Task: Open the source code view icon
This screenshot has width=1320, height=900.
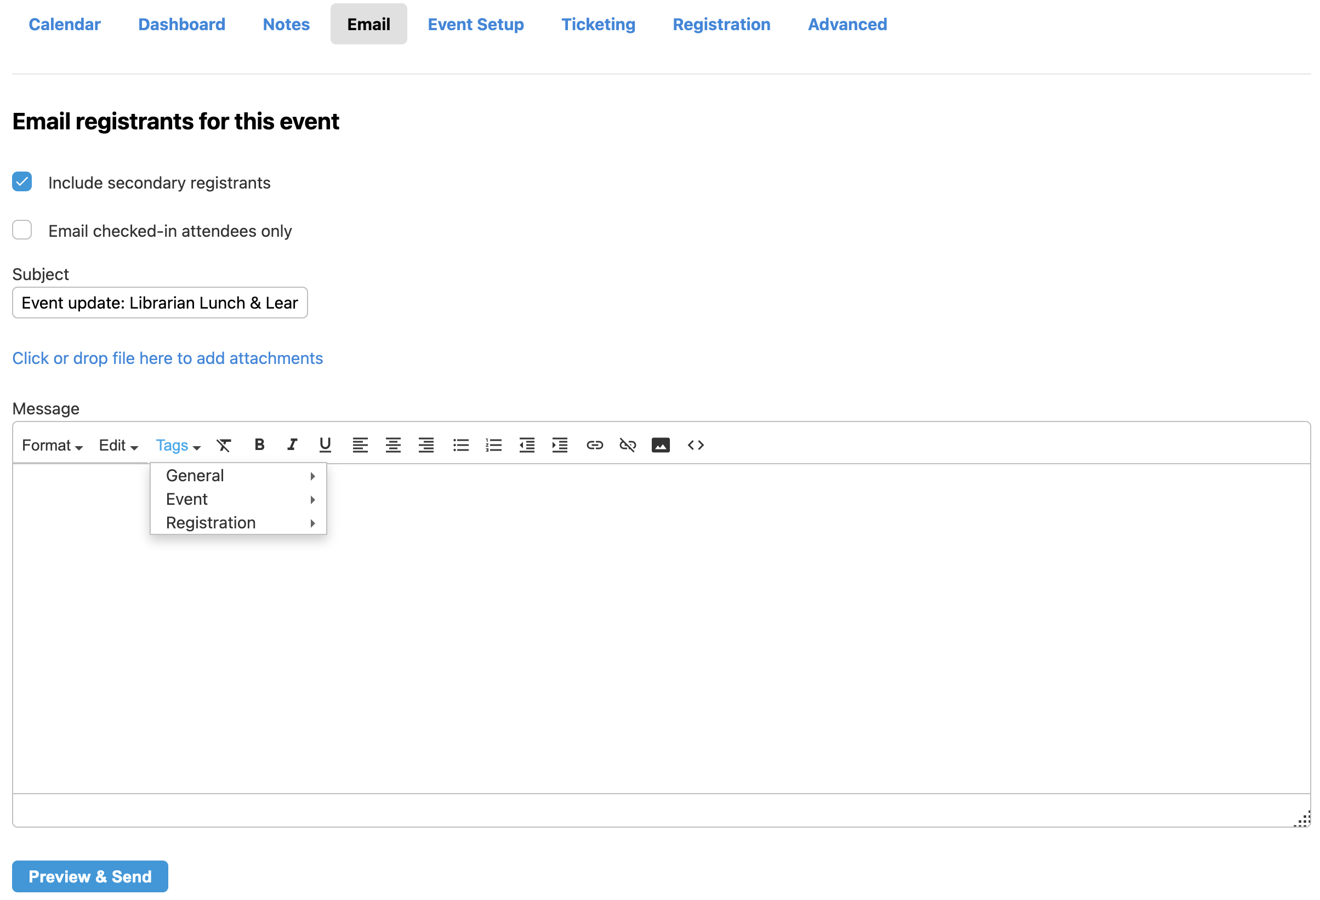Action: (x=695, y=445)
